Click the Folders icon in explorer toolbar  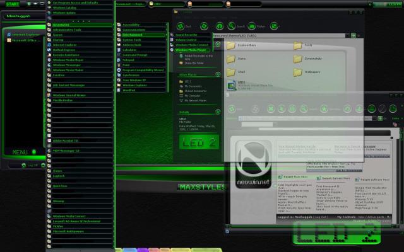252,26
